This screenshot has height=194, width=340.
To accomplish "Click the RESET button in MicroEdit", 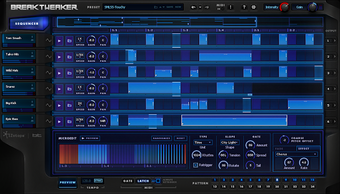I will click(181, 138).
